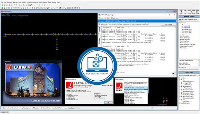Select the highlighted pointer selection tool
This screenshot has height=114, width=200.
[x=40, y=8]
